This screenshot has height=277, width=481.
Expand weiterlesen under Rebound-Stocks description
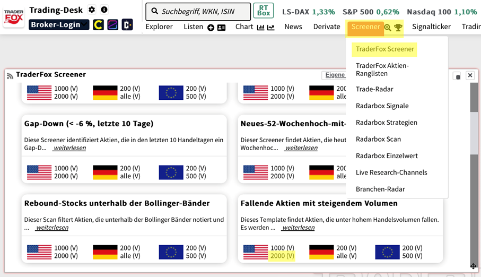tap(52, 228)
